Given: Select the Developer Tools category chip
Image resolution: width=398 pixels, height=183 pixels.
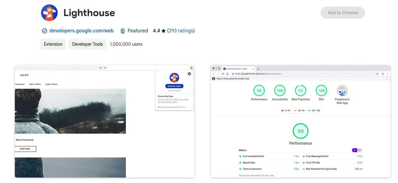Looking at the screenshot, I should point(88,44).
